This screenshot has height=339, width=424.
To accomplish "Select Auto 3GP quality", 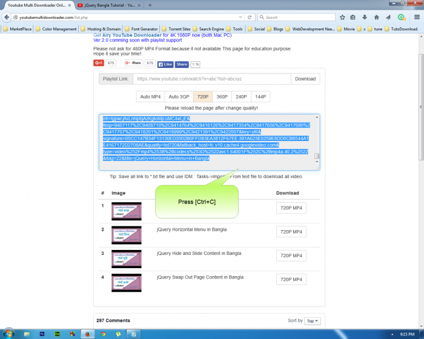I will click(x=179, y=97).
